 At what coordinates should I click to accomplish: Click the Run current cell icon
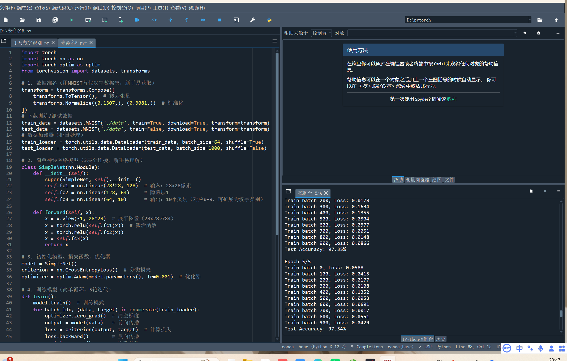pyautogui.click(x=88, y=20)
